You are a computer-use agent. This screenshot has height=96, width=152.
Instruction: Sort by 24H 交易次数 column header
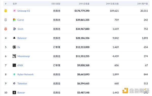tap(112, 4)
